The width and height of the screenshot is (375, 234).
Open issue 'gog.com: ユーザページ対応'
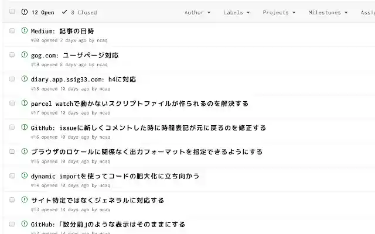coord(74,56)
